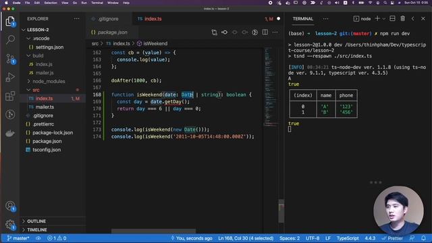Click the open changes icon in editor toolbar
This screenshot has height=243, width=432.
pos(215,32)
